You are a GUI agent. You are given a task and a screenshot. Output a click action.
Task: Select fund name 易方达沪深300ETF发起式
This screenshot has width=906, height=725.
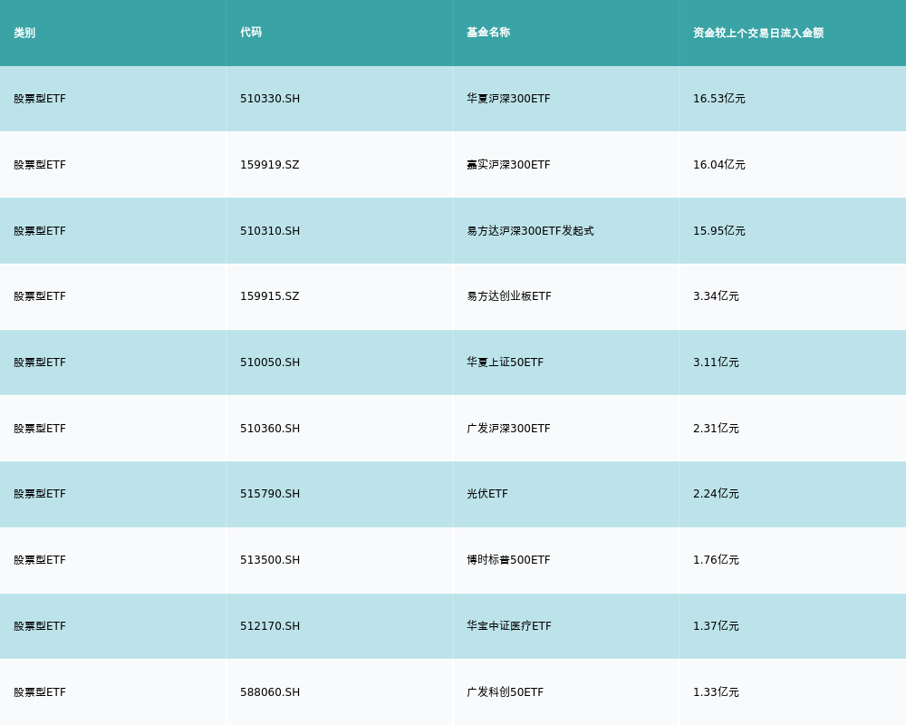(530, 231)
